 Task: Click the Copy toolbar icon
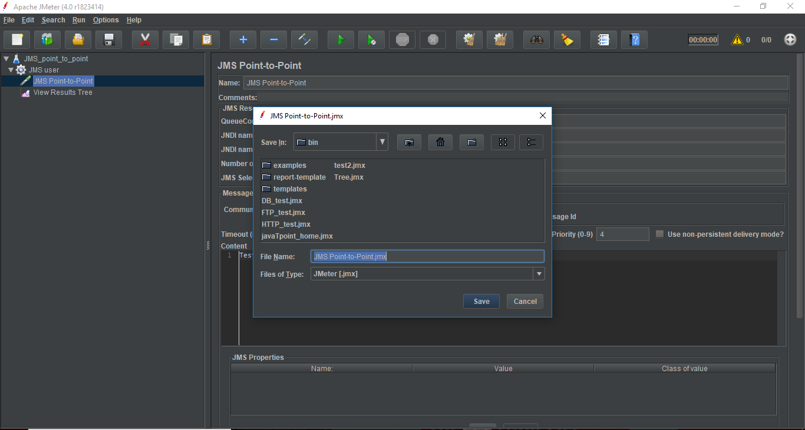coord(176,39)
